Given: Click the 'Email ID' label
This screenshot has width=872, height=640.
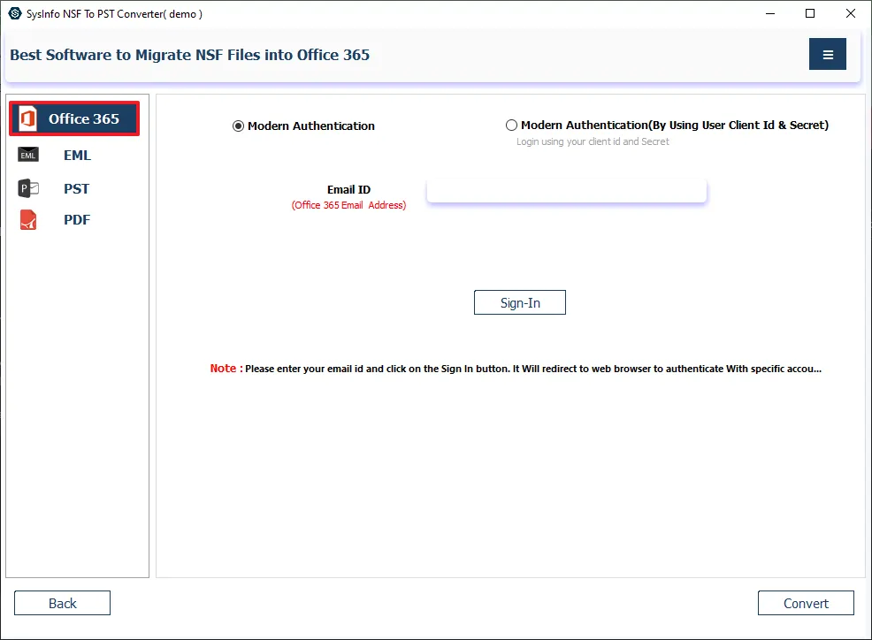Looking at the screenshot, I should [348, 189].
